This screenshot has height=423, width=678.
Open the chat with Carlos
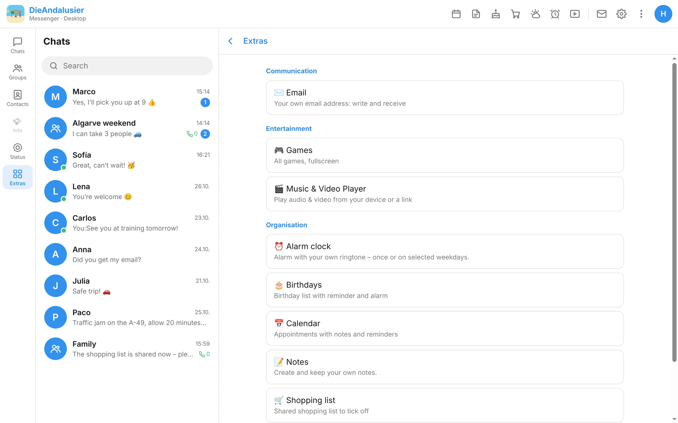coord(127,223)
